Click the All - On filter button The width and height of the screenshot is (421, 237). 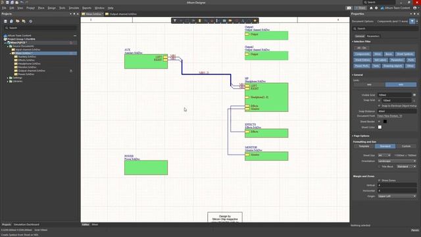[x=361, y=48]
